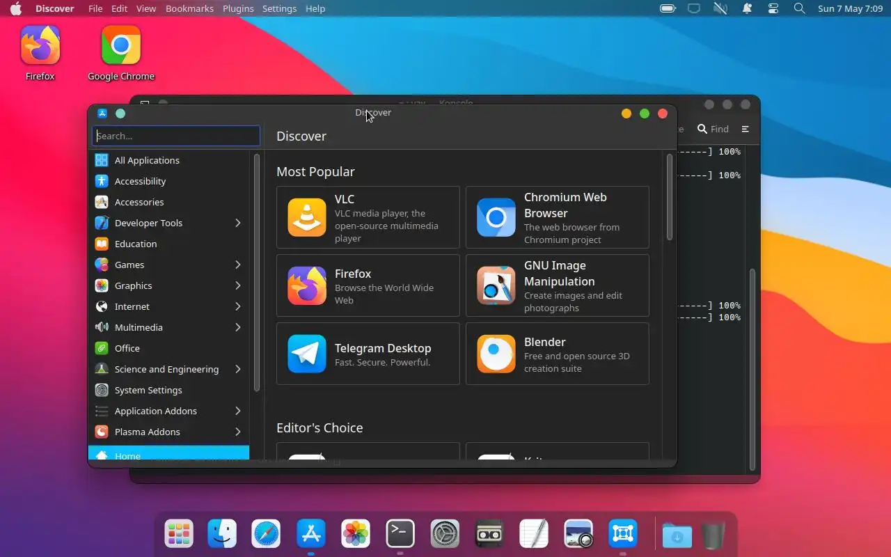Open the Edit menu
Screen dimensions: 891x557
[x=120, y=8]
